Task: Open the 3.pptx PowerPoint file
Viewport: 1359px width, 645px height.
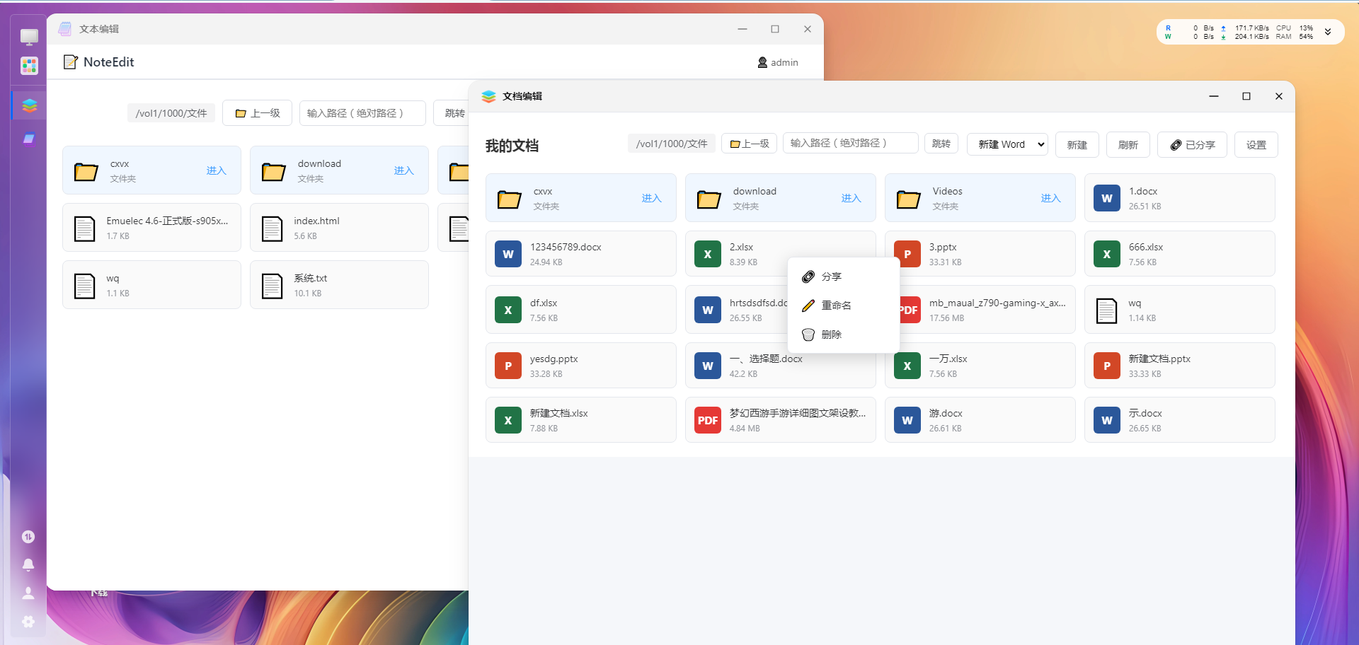Action: coord(980,254)
